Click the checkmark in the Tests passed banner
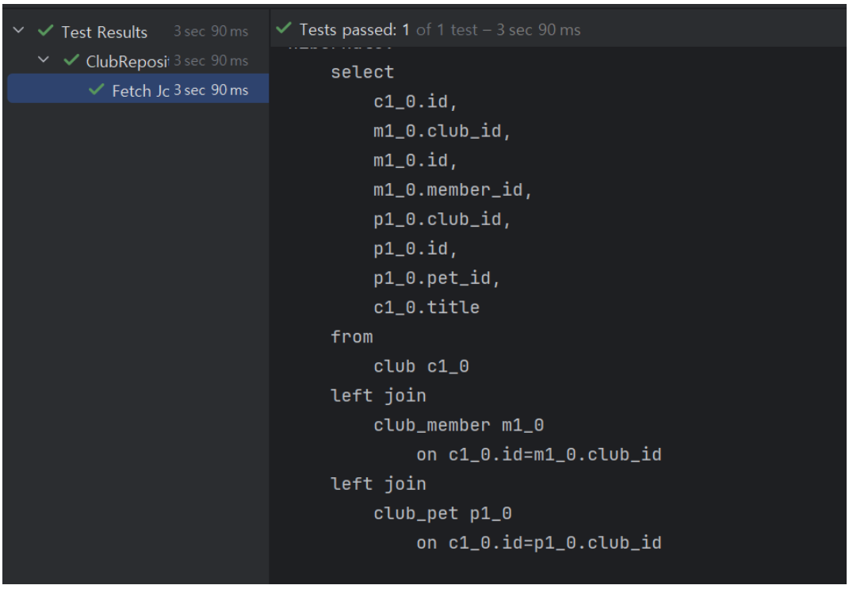The image size is (849, 589). 283,29
